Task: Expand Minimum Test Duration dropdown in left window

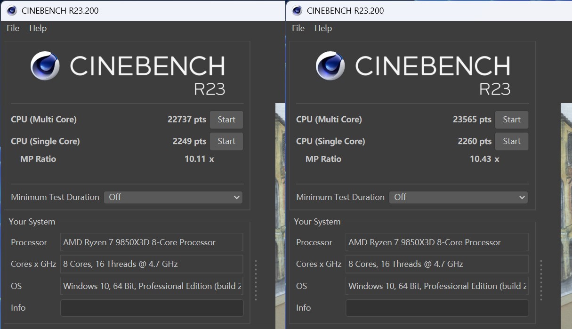Action: [173, 197]
